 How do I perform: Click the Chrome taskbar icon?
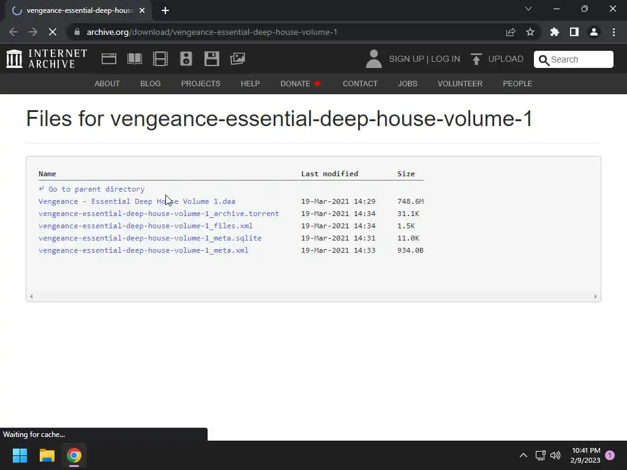coord(74,455)
